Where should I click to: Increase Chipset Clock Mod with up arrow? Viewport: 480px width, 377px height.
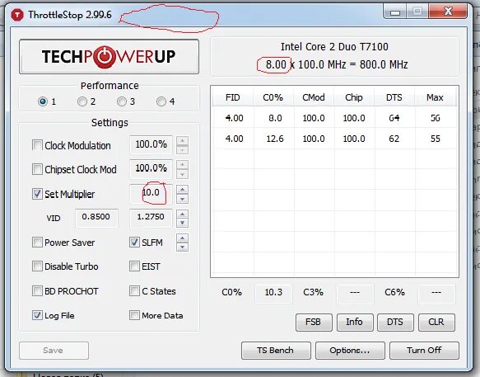click(183, 165)
